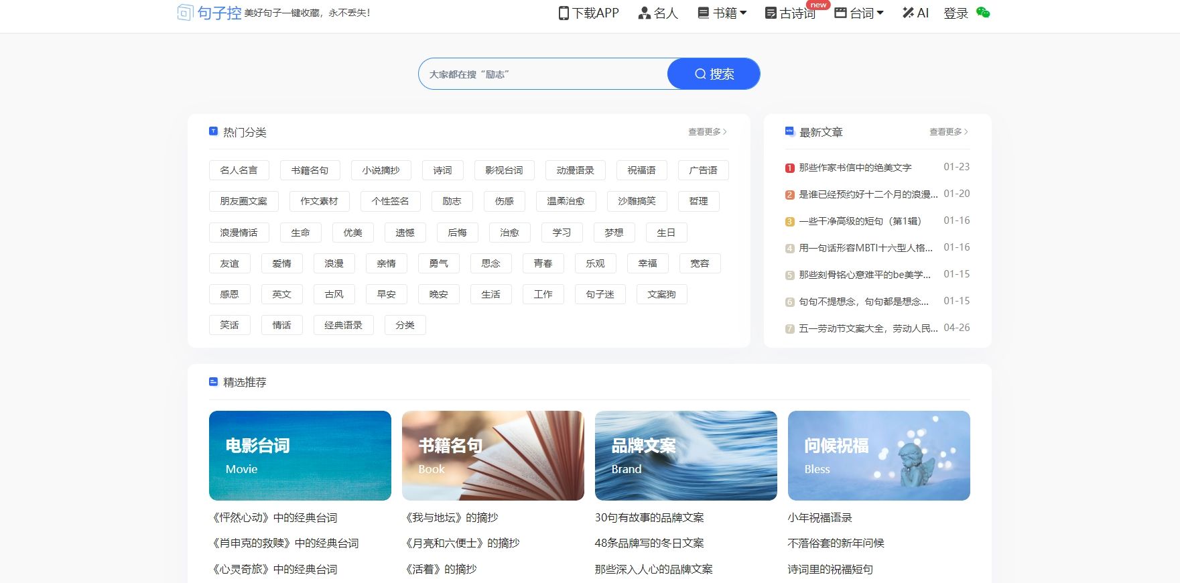The width and height of the screenshot is (1180, 583).
Task: Open 诗词里的祝福短句 link
Action: pos(831,569)
